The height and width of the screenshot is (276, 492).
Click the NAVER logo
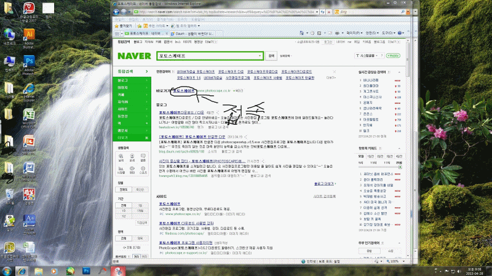click(x=133, y=56)
